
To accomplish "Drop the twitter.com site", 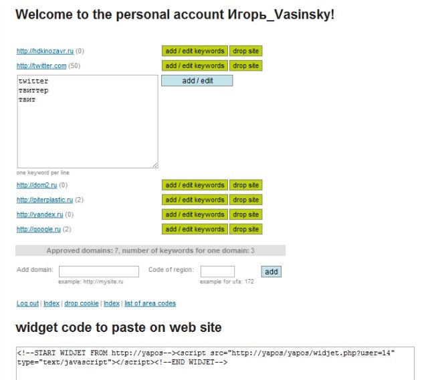I will tap(245, 65).
